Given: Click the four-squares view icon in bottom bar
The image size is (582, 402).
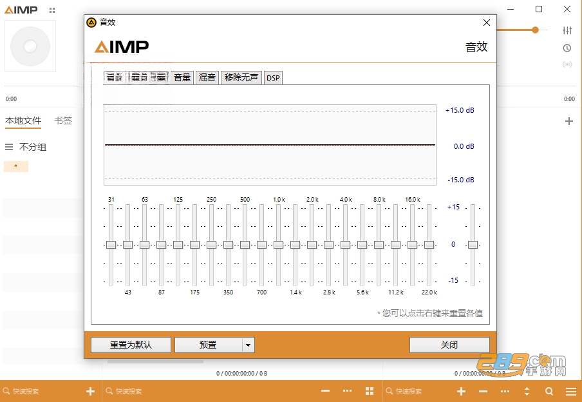Looking at the screenshot, I should (x=370, y=391).
